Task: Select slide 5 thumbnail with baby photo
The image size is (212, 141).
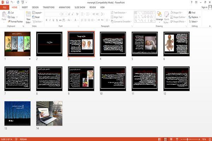Action: click(x=145, y=44)
